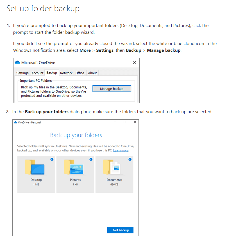Close the OneDrive - Personal dialog
Screen dimensions: 236x241
click(x=135, y=122)
